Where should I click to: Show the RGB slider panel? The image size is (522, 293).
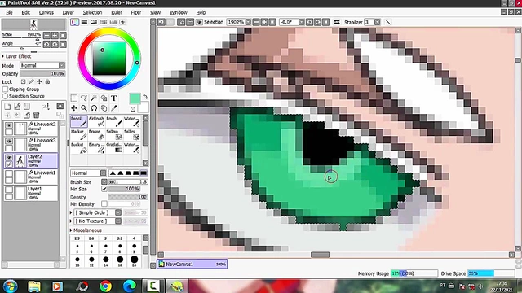(x=84, y=22)
